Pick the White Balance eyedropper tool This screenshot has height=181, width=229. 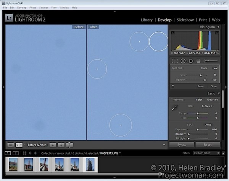tap(175, 108)
